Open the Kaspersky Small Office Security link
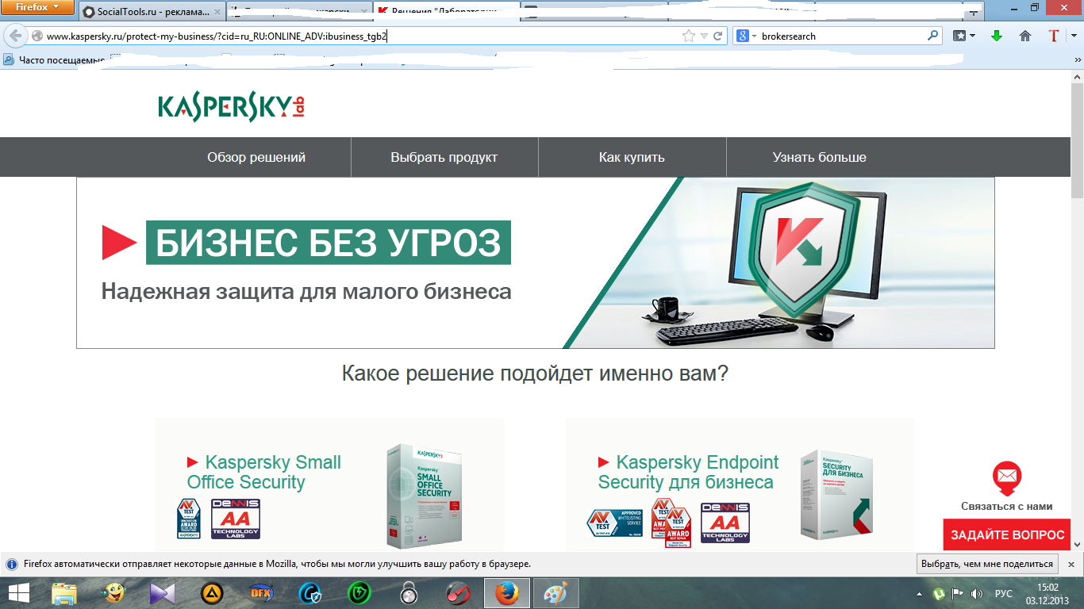 [264, 472]
